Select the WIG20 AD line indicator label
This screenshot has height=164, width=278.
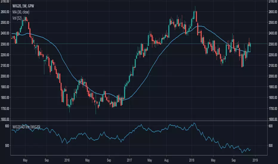pos(26,127)
